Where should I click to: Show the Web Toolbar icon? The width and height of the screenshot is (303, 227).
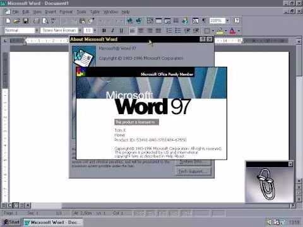point(139,21)
